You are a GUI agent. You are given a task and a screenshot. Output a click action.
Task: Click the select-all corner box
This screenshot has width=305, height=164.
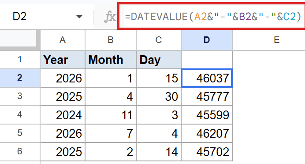[19, 38]
